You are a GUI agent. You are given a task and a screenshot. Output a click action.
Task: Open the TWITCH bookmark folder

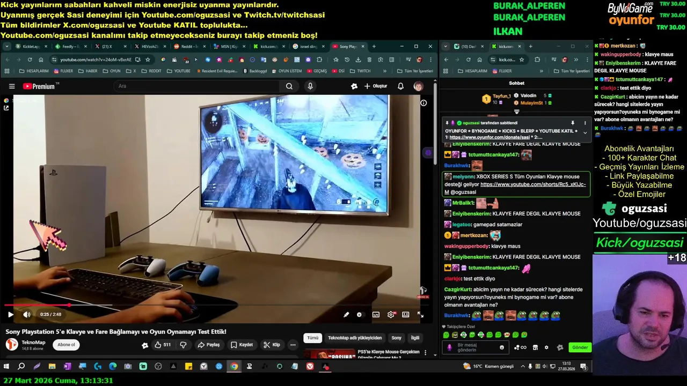pyautogui.click(x=360, y=71)
